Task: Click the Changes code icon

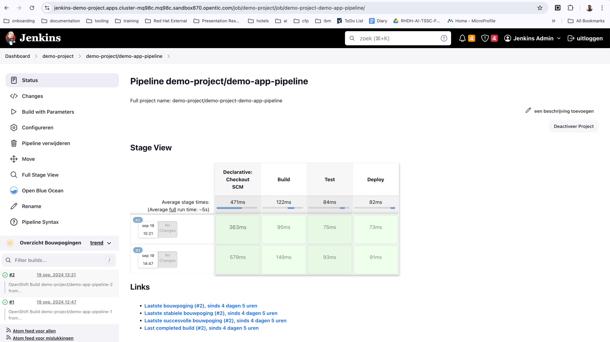Action: (14, 96)
